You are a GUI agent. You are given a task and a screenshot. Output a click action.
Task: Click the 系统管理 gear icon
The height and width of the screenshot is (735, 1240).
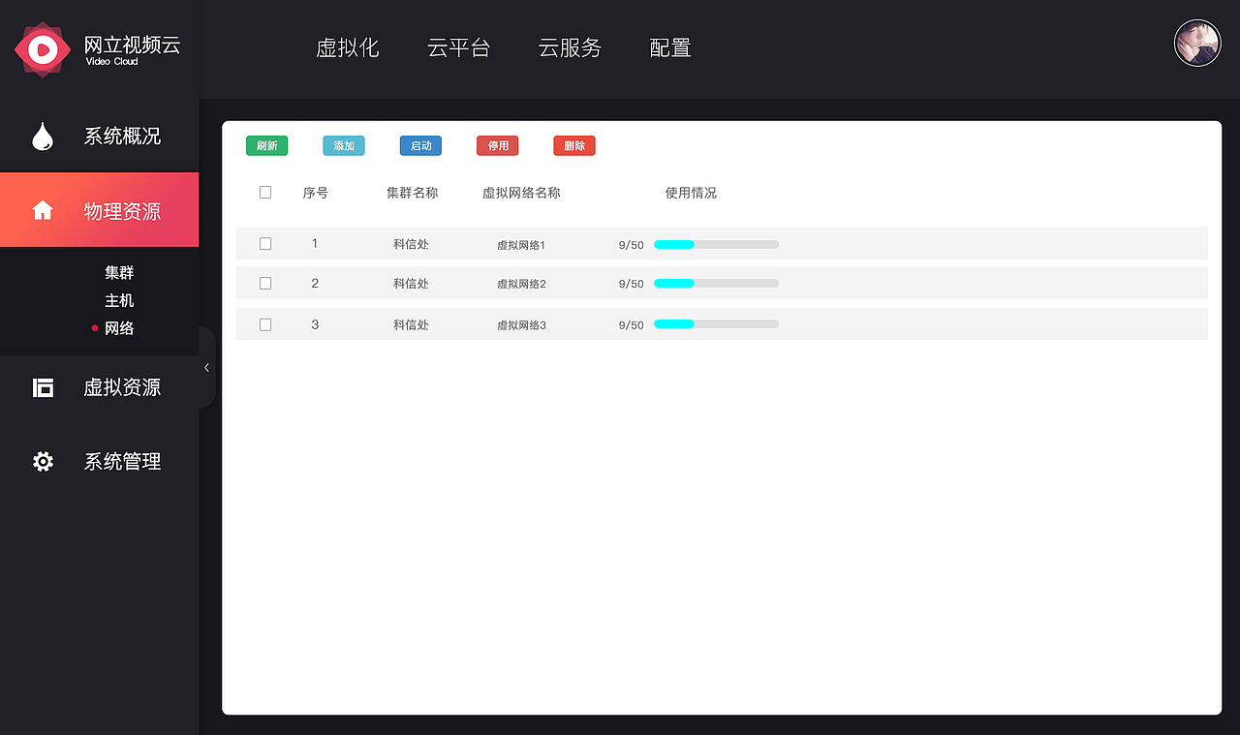pyautogui.click(x=43, y=461)
